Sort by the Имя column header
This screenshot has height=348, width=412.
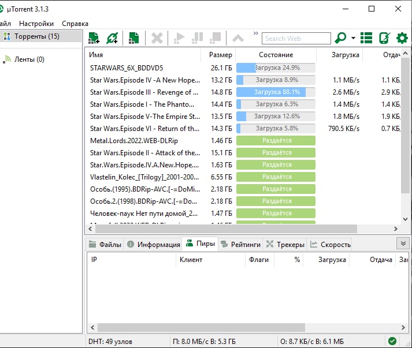(x=96, y=55)
